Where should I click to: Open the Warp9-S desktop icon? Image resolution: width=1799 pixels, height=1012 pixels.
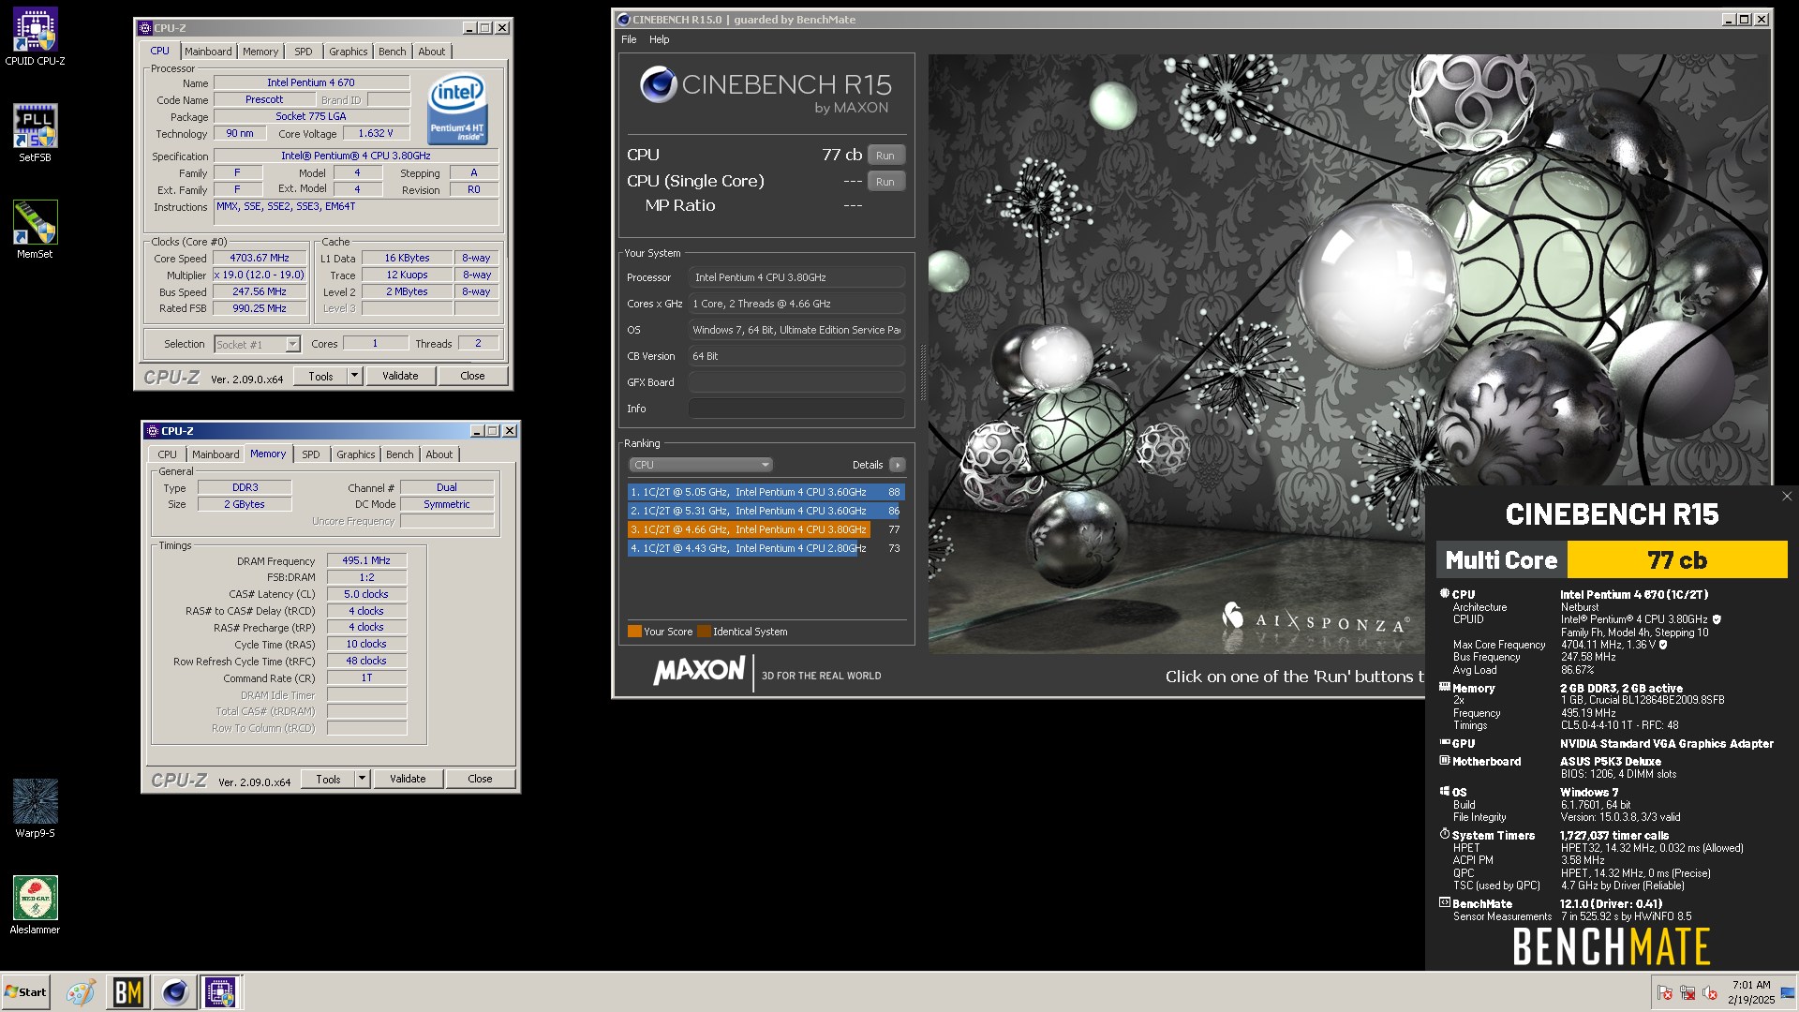click(35, 809)
